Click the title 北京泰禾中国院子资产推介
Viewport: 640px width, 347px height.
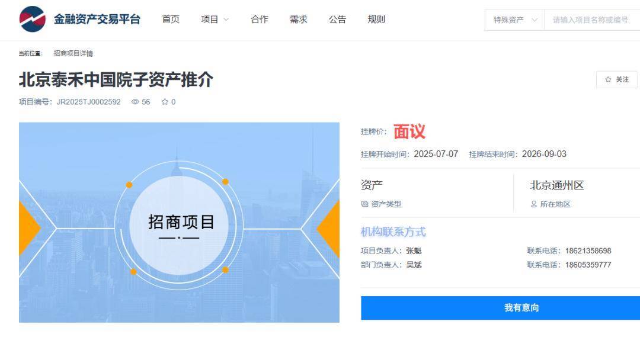pos(116,79)
